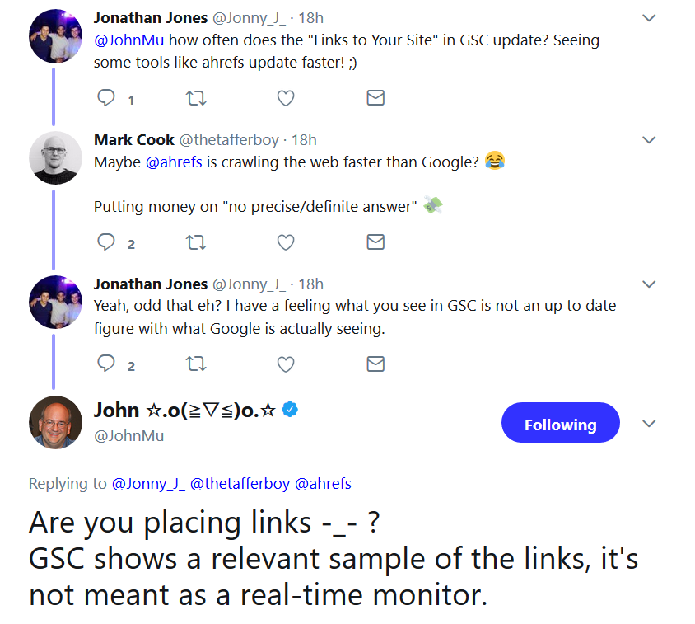Screen dimensions: 695x624
Task: Select the reply bubble on Mark Cook's tweet
Action: click(106, 242)
